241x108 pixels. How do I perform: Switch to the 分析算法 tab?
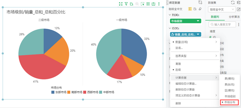tap(234, 17)
